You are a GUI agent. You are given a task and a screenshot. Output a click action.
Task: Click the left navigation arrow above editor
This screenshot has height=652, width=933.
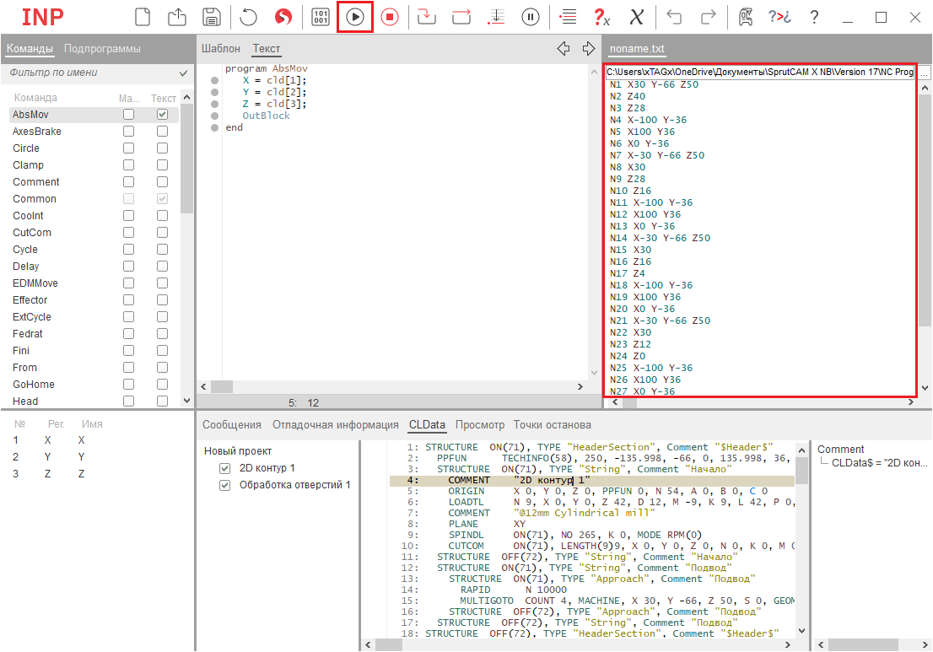click(x=564, y=49)
